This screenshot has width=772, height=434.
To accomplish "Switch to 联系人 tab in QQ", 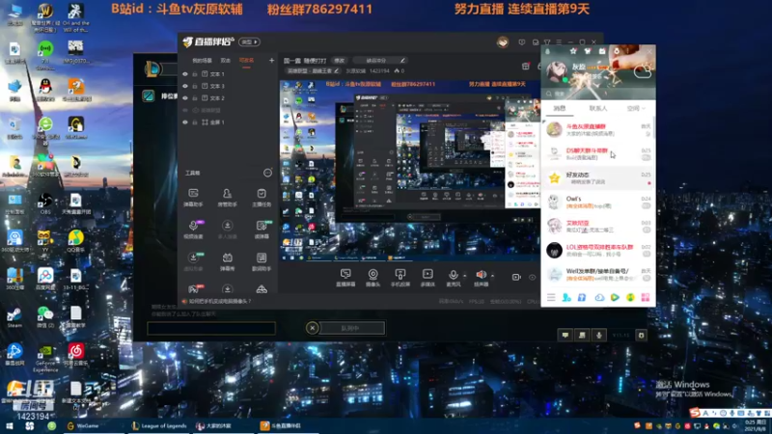I will pyautogui.click(x=597, y=108).
